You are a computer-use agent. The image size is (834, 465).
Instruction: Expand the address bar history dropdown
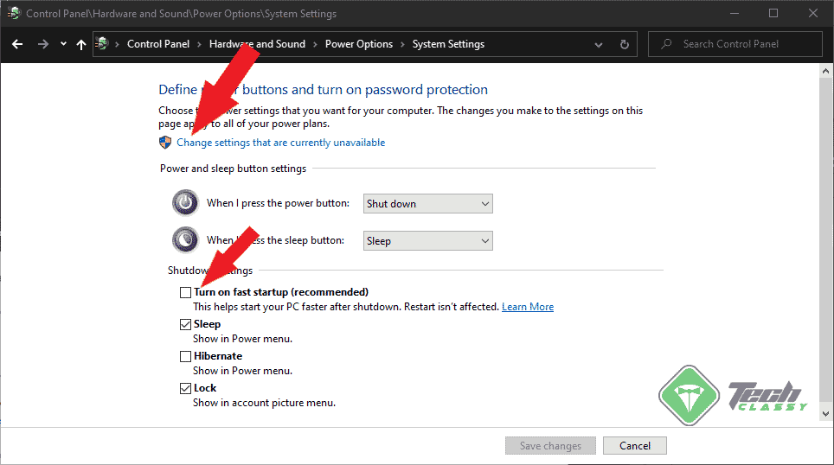(599, 45)
